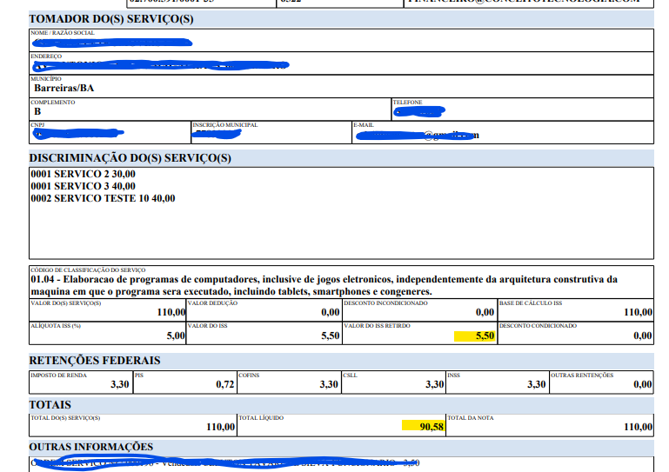
Task: Click the PIS label
Action: click(x=139, y=376)
